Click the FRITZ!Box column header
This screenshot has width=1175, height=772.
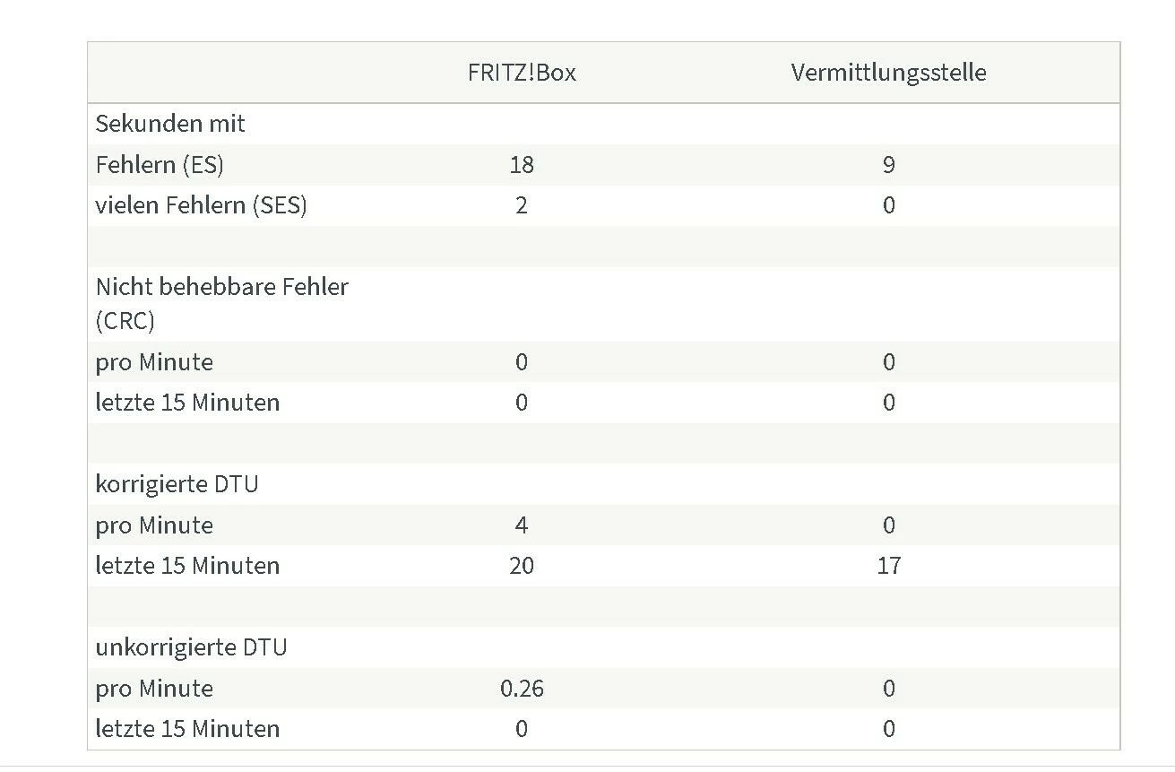click(522, 73)
